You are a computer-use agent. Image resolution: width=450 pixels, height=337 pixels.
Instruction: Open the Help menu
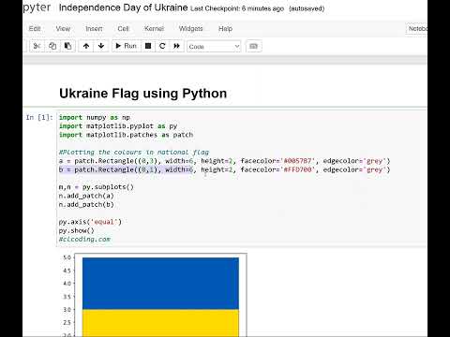click(x=225, y=29)
